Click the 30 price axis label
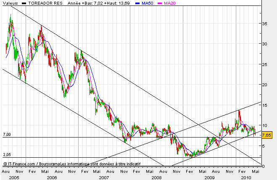Image resolution: width=277 pixels, height=180 pixels. click(264, 44)
